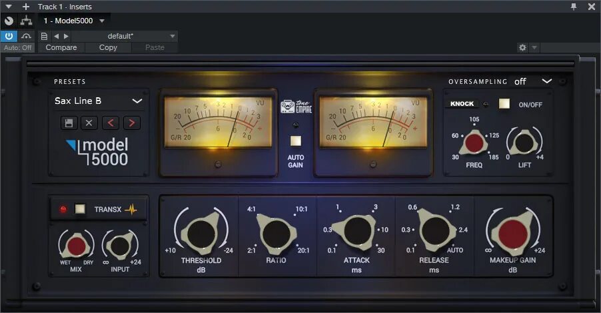Click the THRESHOLD knob
The image size is (601, 313).
click(201, 233)
